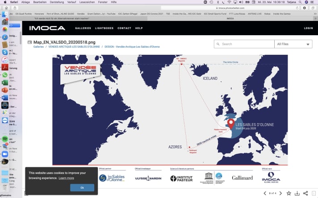This screenshot has width=318, height=198.
Task: Open Adobe Acrobat from the dock
Action: [4, 67]
